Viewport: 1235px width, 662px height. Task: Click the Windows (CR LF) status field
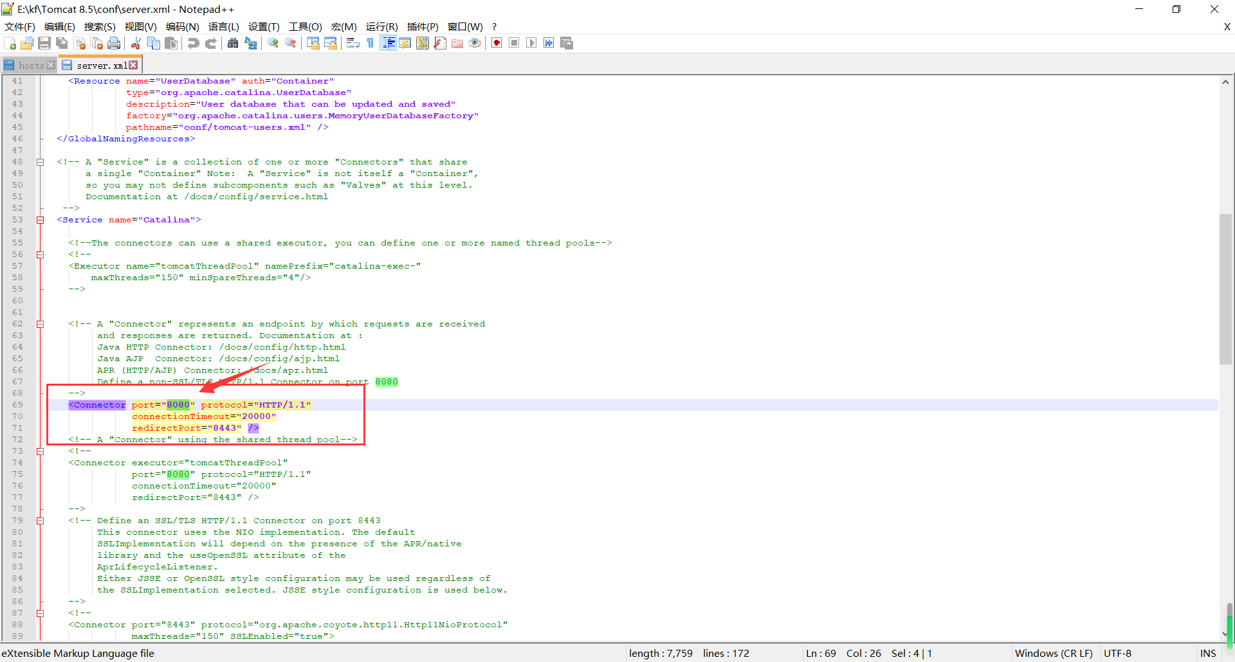[1054, 653]
